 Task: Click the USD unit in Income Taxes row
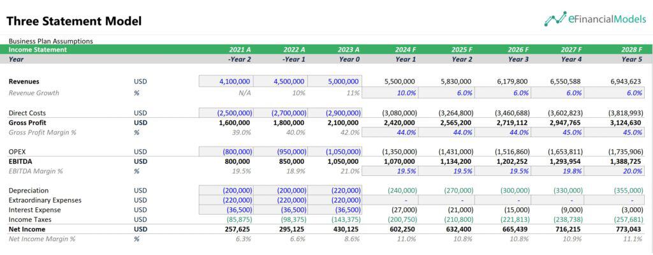(x=140, y=219)
